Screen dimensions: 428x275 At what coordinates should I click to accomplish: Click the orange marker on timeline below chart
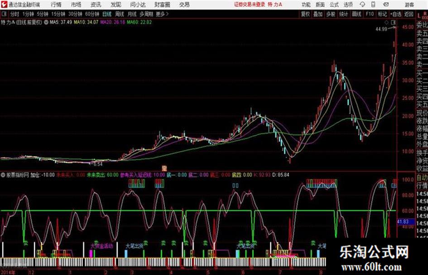164,168
